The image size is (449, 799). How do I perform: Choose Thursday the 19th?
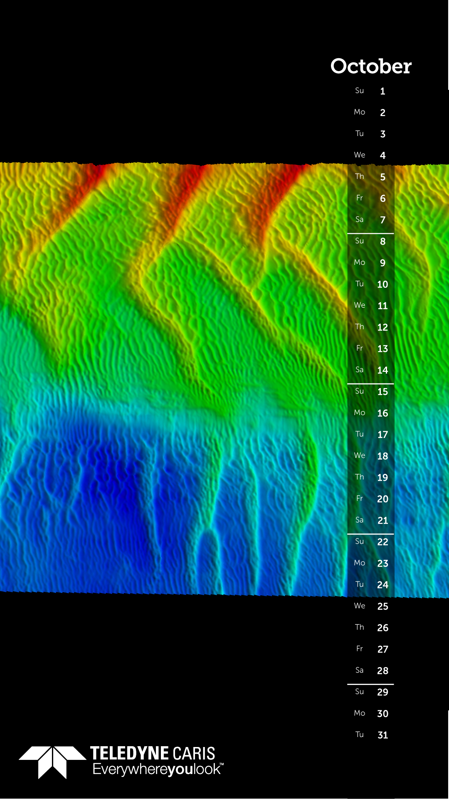[382, 477]
